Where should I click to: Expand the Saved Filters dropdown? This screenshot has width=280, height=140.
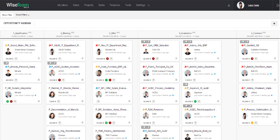(x=22, y=15)
